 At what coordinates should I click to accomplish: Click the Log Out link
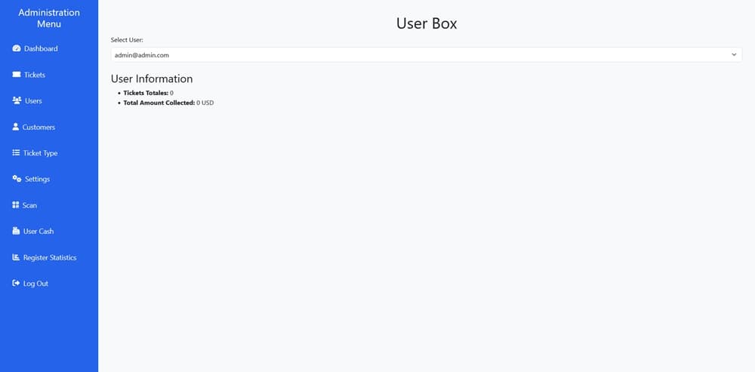click(35, 284)
